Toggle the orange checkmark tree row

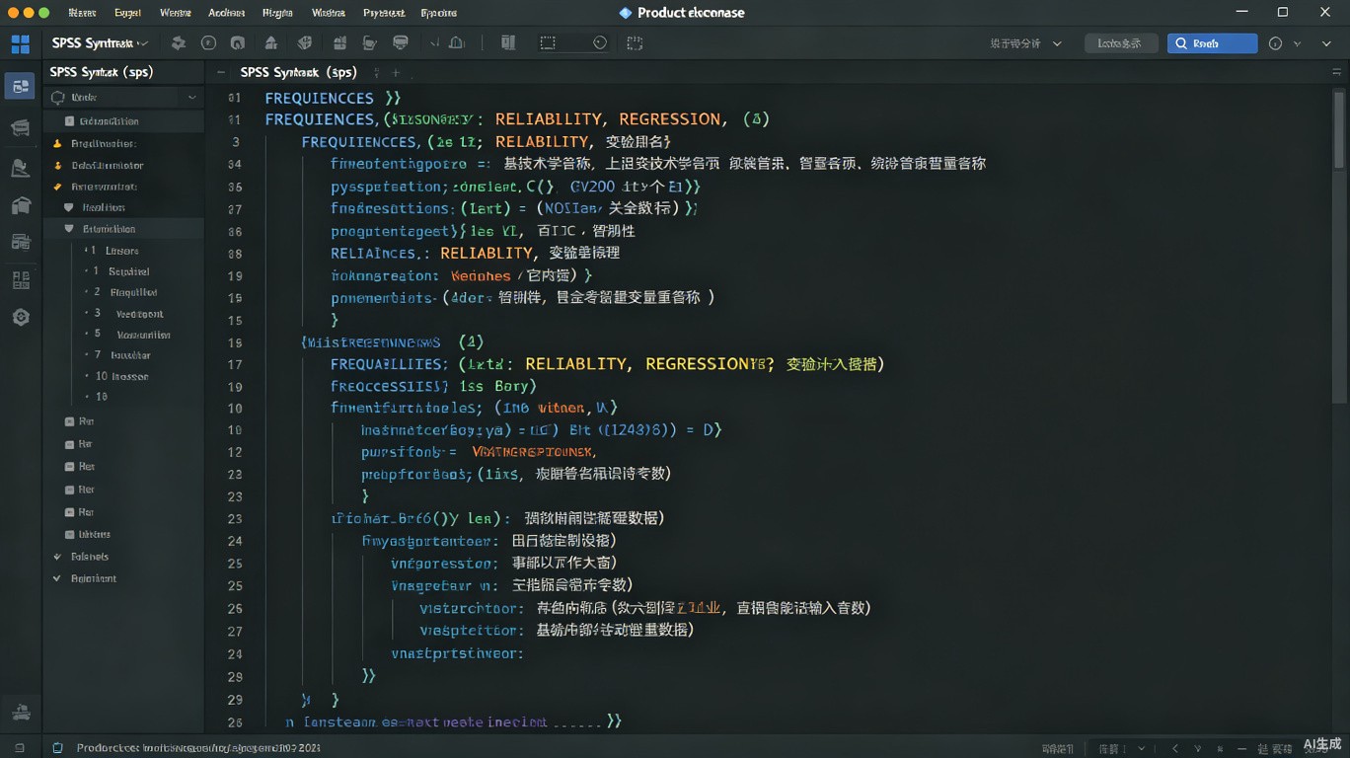pos(57,187)
